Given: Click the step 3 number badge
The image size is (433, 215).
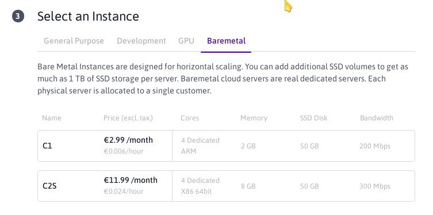Looking at the screenshot, I should pyautogui.click(x=18, y=16).
